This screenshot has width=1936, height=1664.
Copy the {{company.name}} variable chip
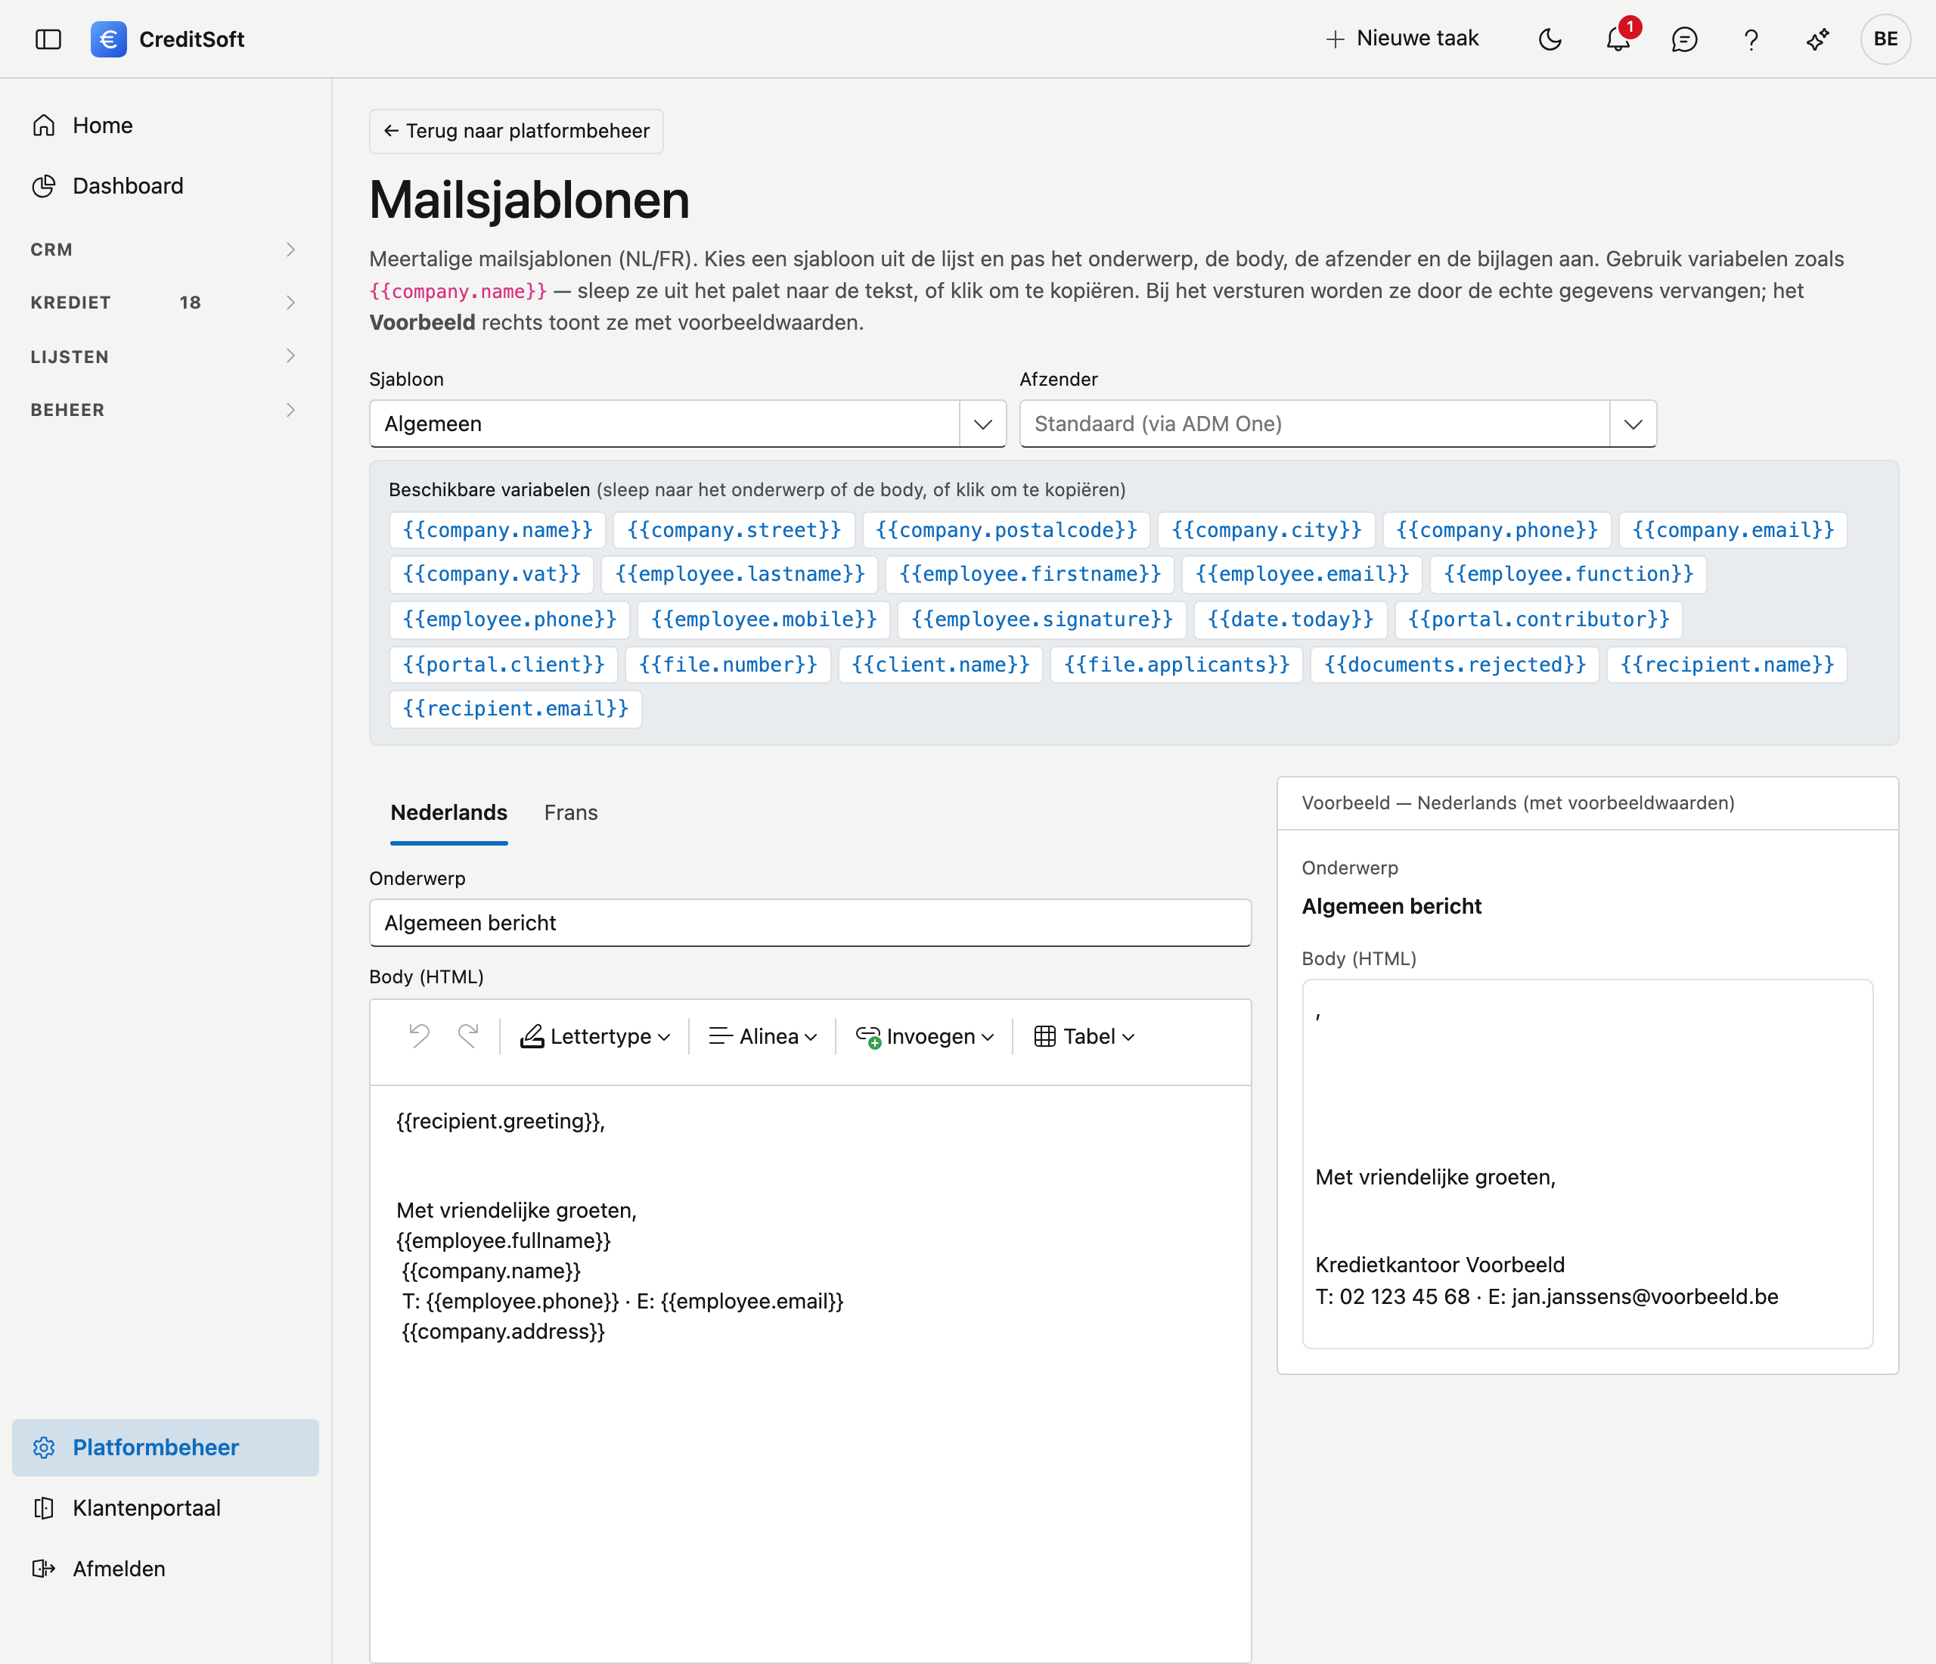point(497,529)
